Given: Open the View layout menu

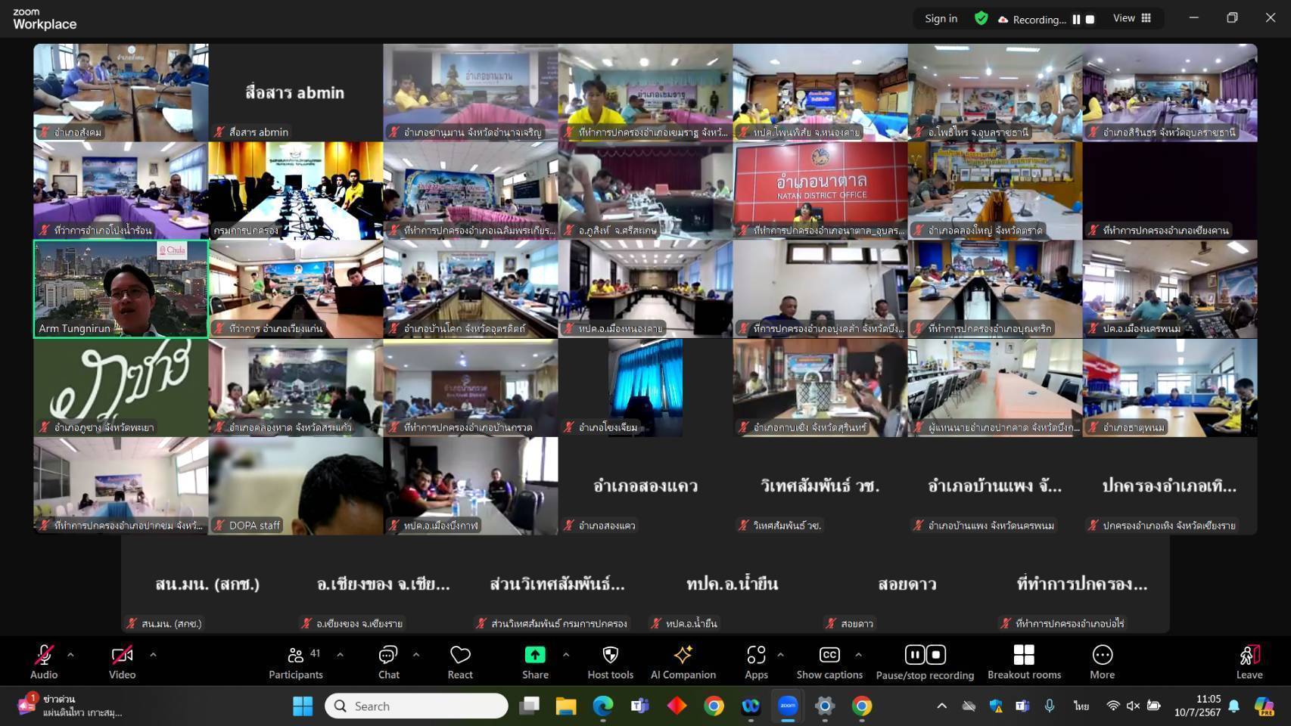Looking at the screenshot, I should coord(1132,18).
